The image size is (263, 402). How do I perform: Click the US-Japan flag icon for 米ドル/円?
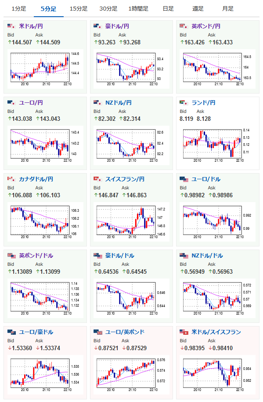(x=11, y=26)
